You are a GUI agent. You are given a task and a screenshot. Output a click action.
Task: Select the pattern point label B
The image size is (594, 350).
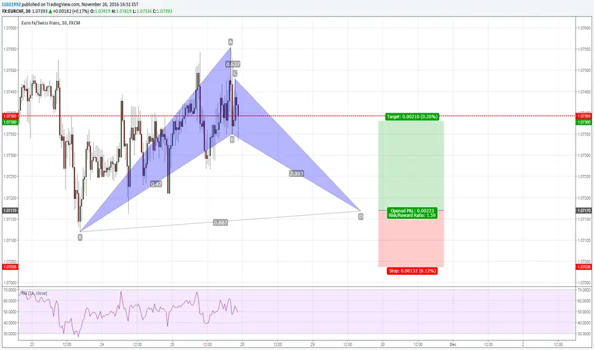(232, 139)
